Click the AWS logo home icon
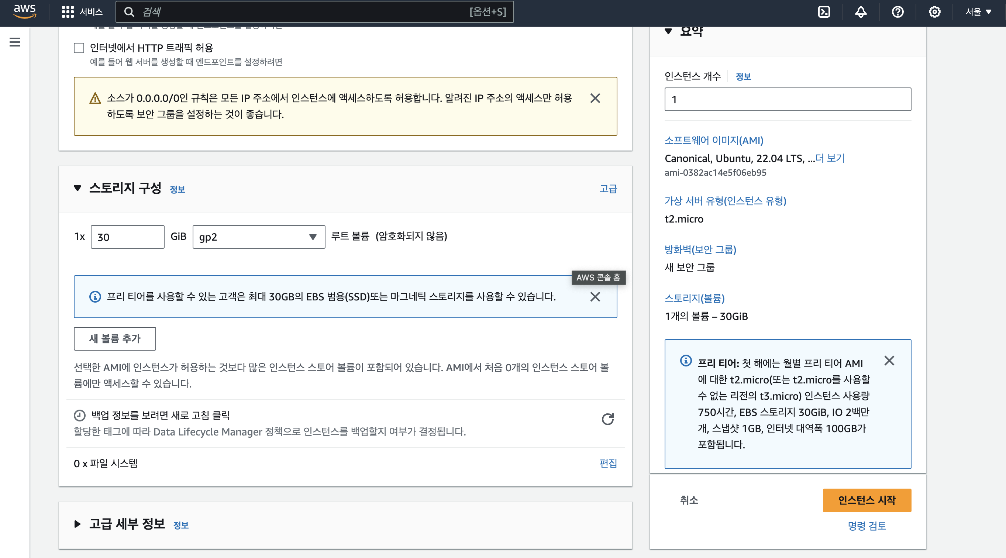Viewport: 1006px width, 558px height. (24, 11)
